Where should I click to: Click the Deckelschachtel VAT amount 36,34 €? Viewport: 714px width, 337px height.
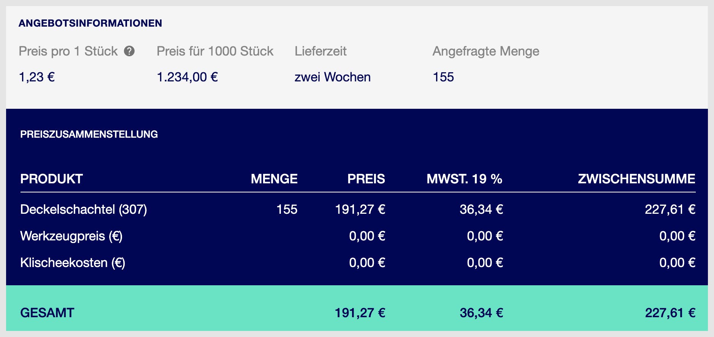point(481,209)
